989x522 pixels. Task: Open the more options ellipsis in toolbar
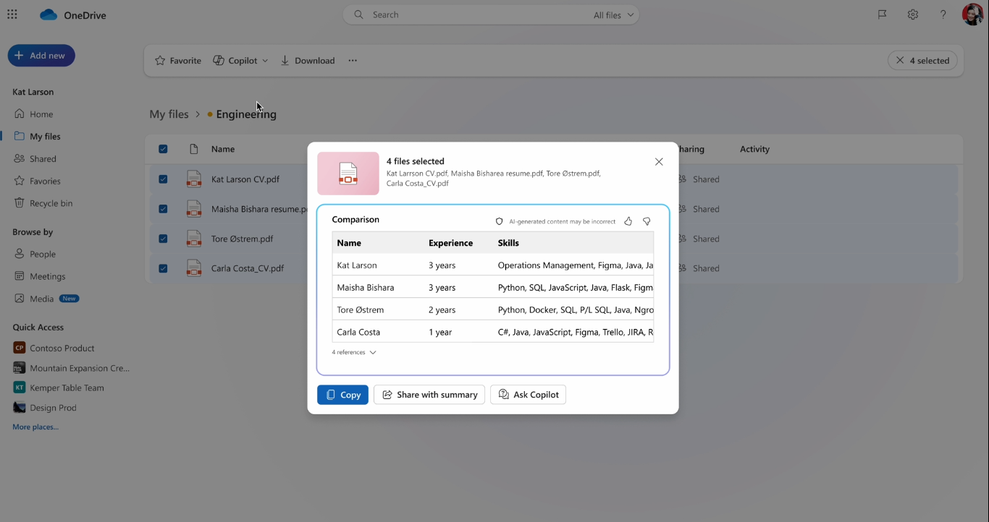click(353, 61)
